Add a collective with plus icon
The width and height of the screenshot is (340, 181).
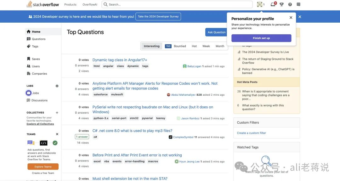click(x=57, y=113)
